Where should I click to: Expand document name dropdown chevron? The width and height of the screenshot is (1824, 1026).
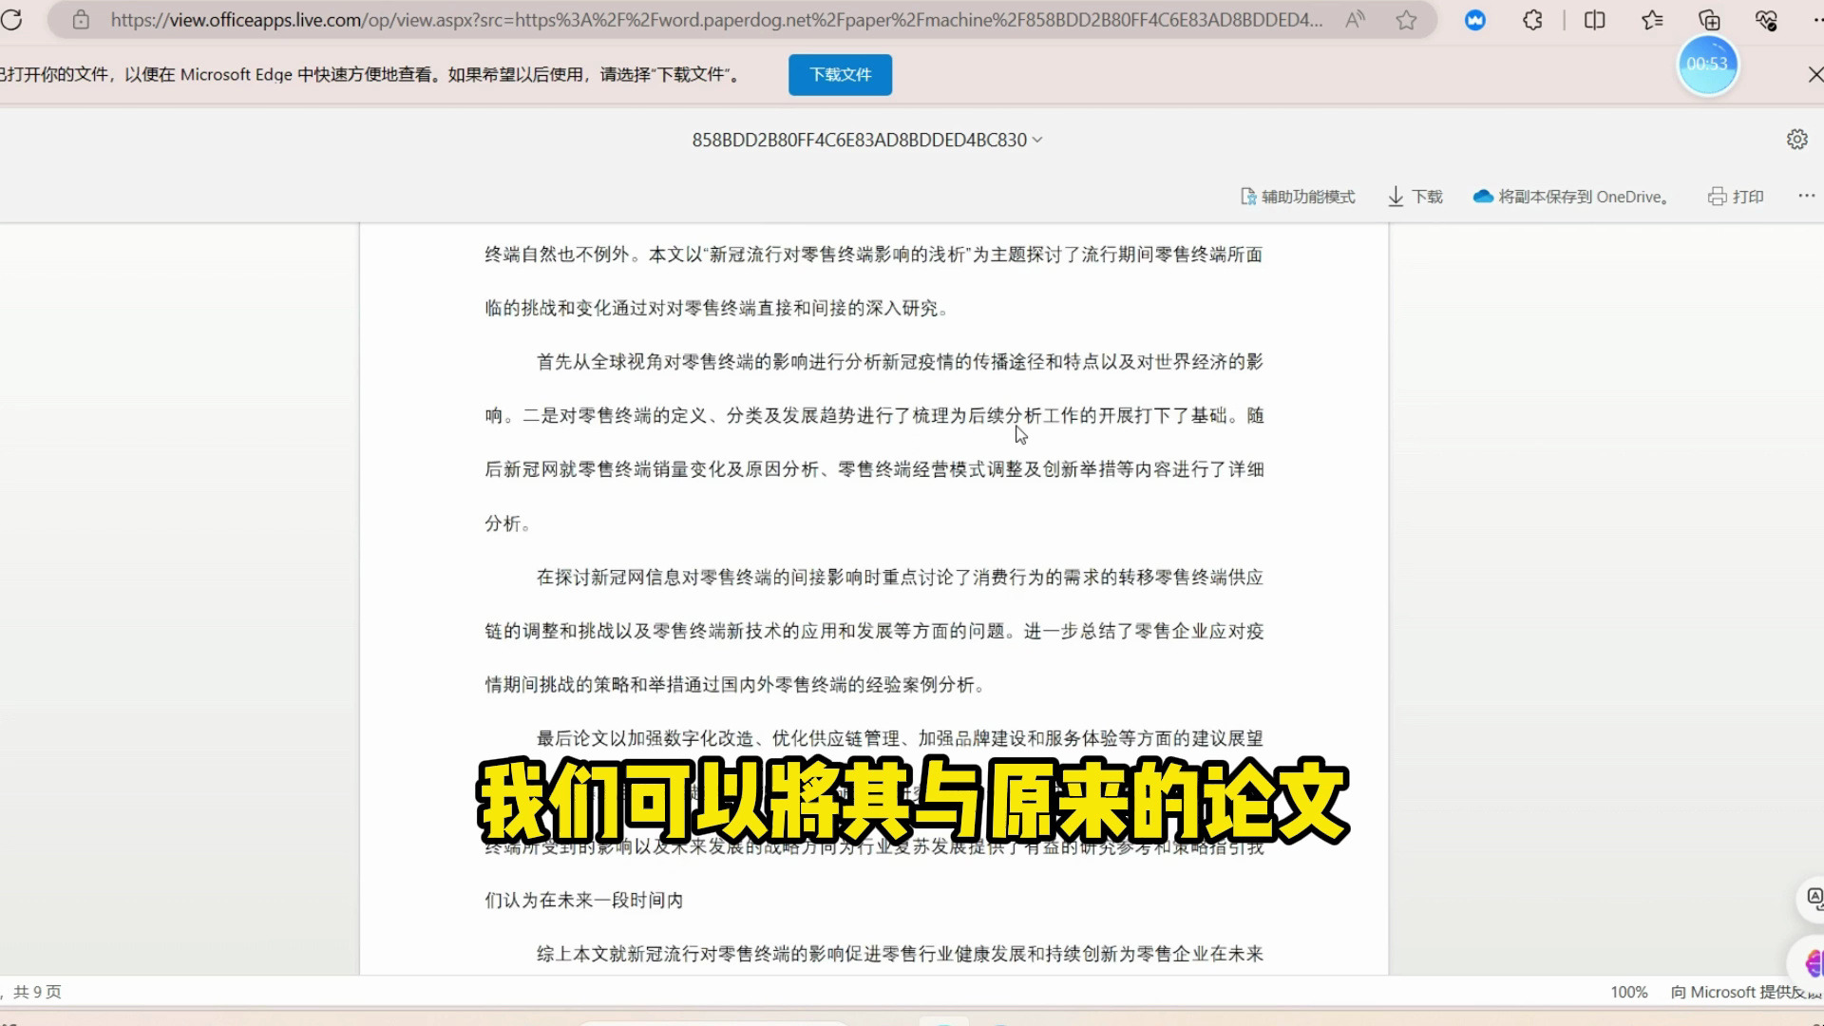point(1037,140)
